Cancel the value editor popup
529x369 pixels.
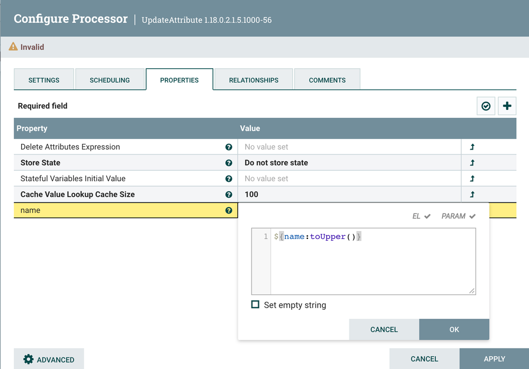pos(384,329)
